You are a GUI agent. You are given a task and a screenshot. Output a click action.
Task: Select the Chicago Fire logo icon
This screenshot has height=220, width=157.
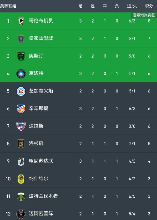[21, 91]
